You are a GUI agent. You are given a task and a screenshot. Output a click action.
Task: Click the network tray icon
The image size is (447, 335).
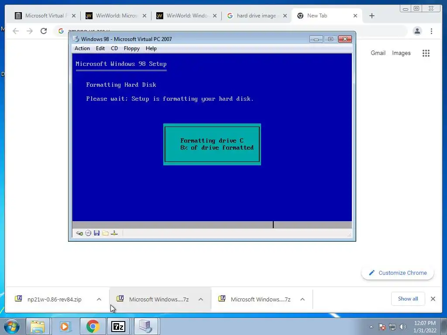coord(392,327)
